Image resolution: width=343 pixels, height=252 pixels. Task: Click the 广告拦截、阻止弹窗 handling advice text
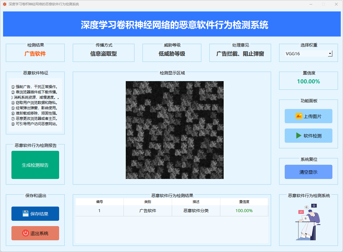pos(240,54)
